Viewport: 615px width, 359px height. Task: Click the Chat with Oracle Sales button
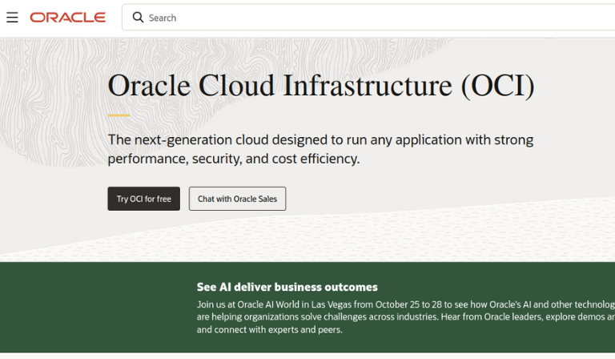(x=237, y=199)
